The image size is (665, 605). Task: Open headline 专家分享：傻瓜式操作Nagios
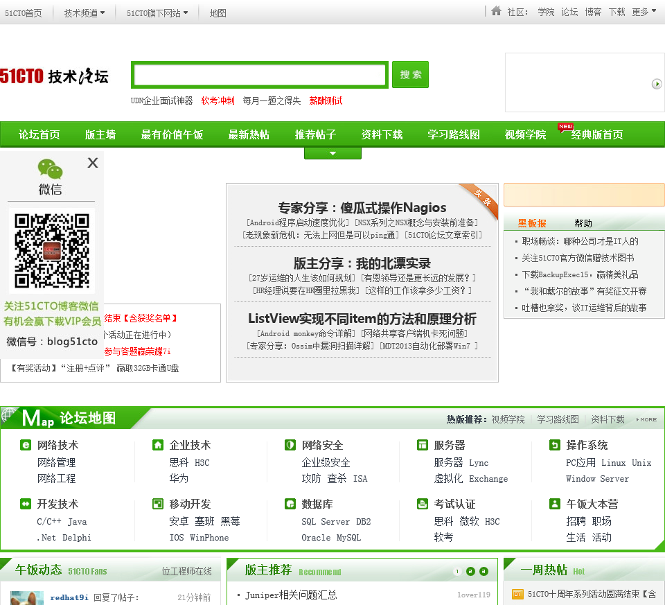(x=362, y=207)
